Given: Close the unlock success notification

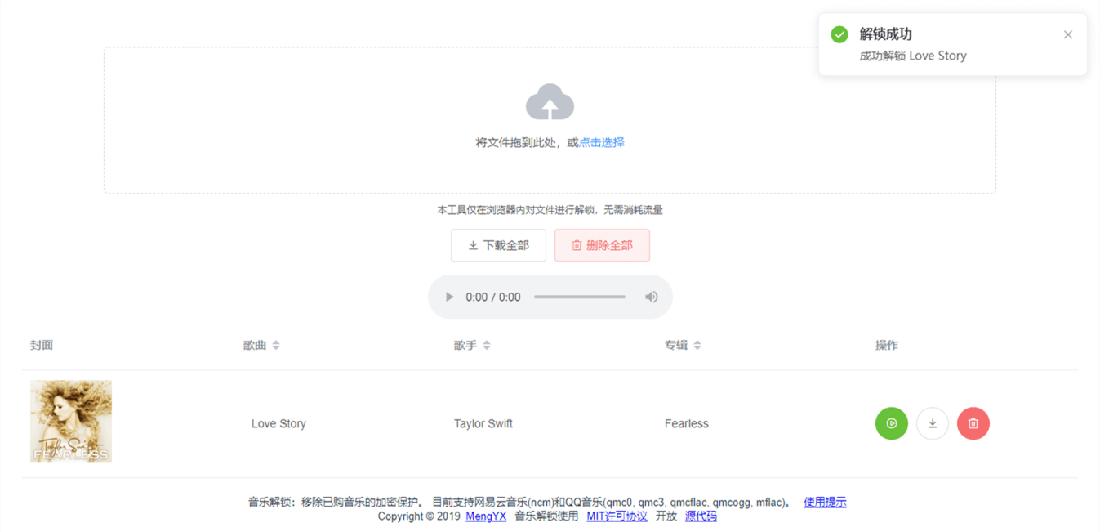Looking at the screenshot, I should (x=1068, y=34).
